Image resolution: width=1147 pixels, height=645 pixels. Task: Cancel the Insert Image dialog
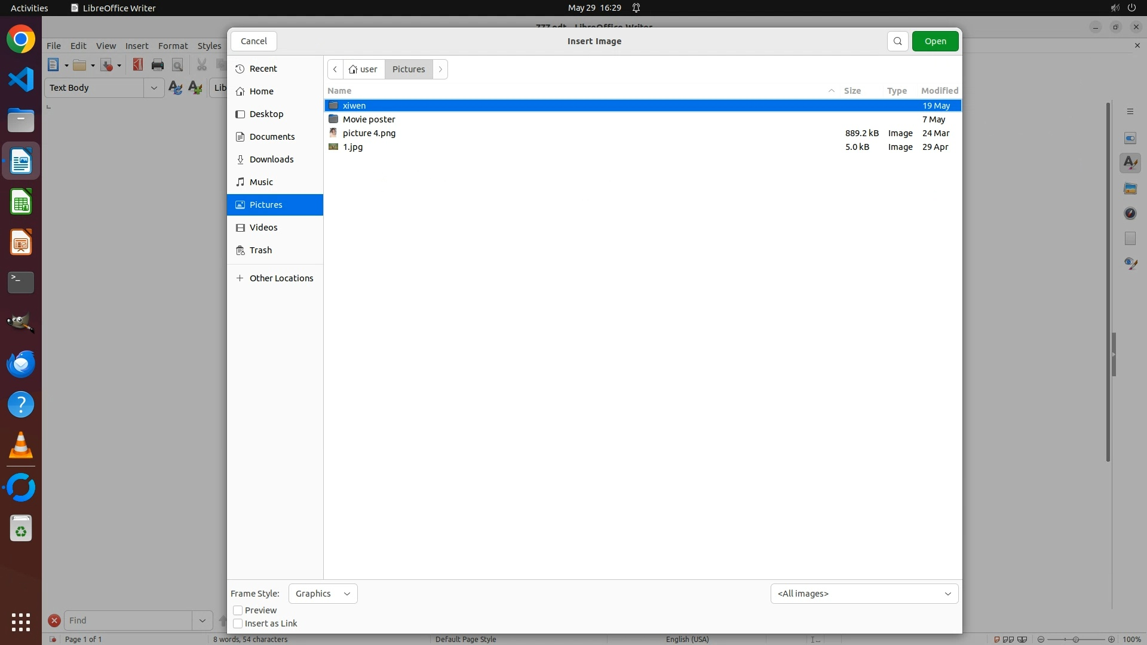click(254, 41)
